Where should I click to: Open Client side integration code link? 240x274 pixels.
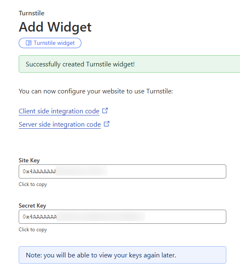pyautogui.click(x=59, y=111)
